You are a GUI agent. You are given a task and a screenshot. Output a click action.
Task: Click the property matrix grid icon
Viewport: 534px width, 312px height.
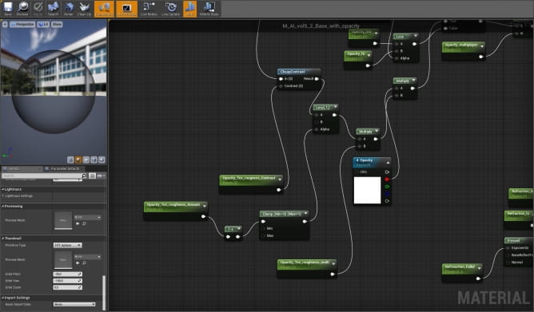[x=92, y=176]
